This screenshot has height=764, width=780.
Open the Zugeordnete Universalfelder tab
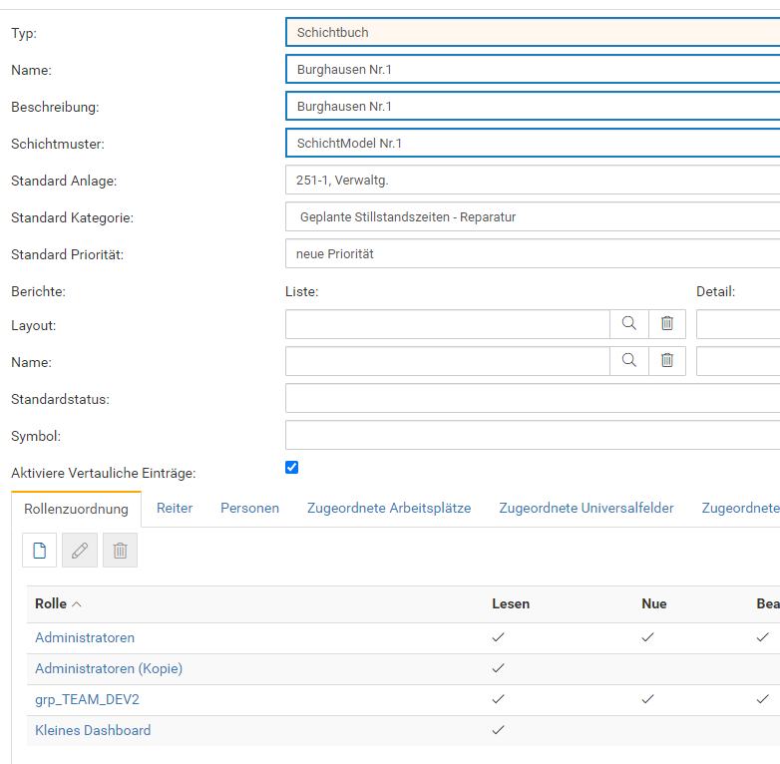[586, 509]
